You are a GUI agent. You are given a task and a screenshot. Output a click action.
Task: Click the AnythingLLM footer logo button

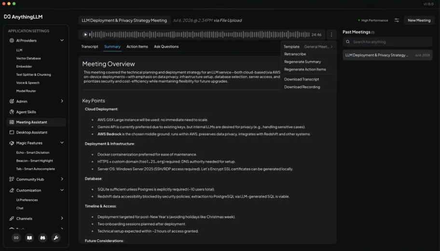16,238
